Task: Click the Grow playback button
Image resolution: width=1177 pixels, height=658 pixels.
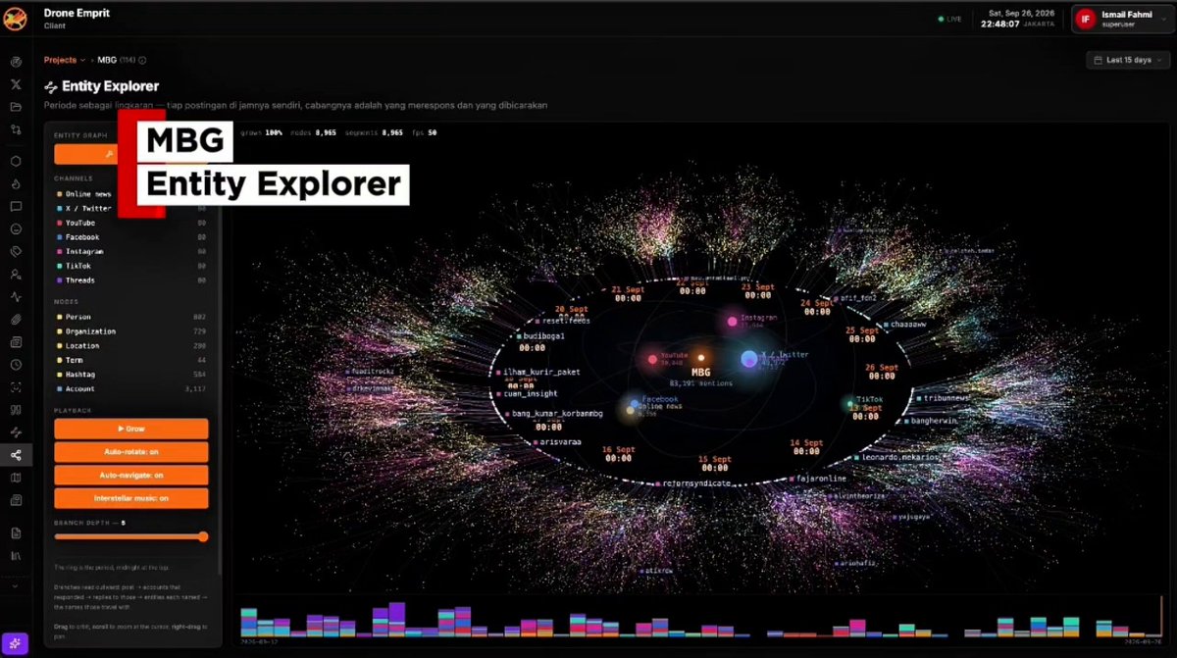Action: pyautogui.click(x=131, y=429)
